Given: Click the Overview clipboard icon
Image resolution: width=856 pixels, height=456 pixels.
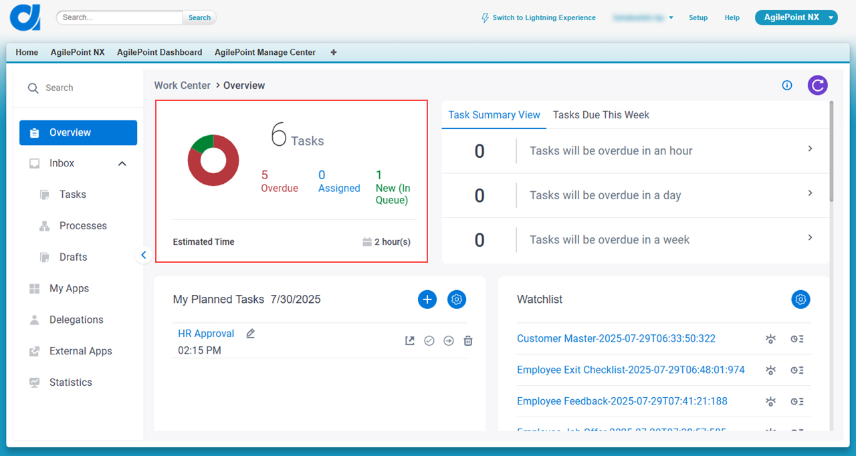Looking at the screenshot, I should 35,132.
